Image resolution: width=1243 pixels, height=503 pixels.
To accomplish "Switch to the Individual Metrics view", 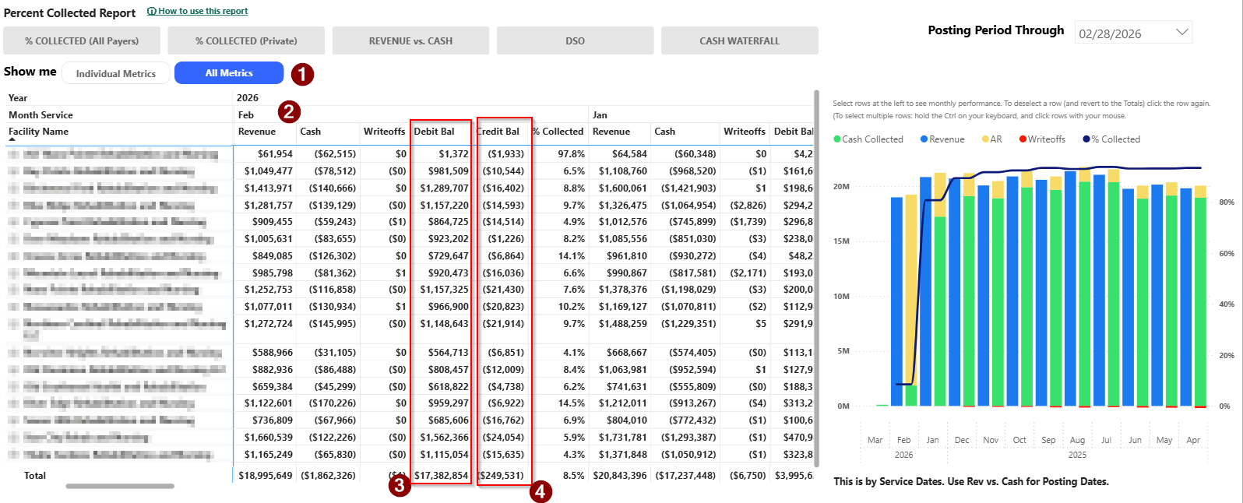I will pyautogui.click(x=115, y=73).
